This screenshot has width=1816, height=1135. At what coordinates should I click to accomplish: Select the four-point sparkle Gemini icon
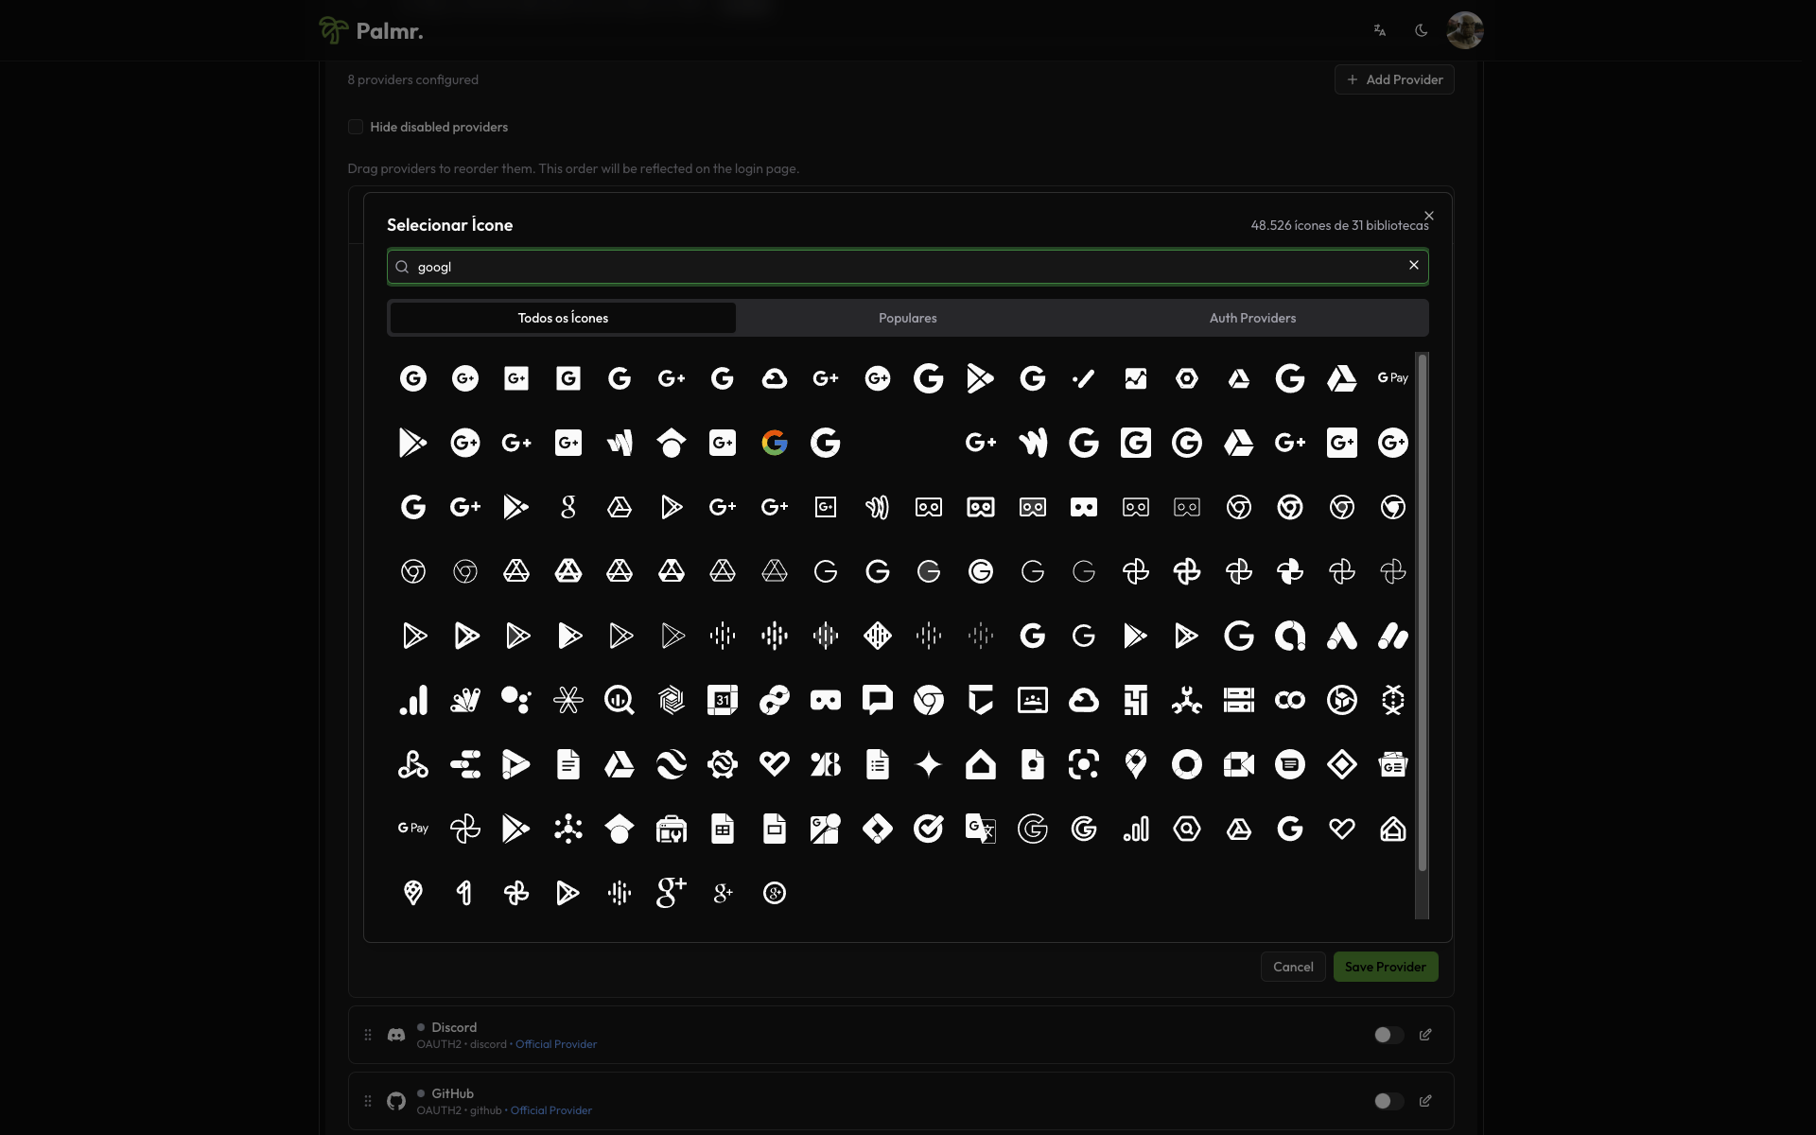[929, 764]
